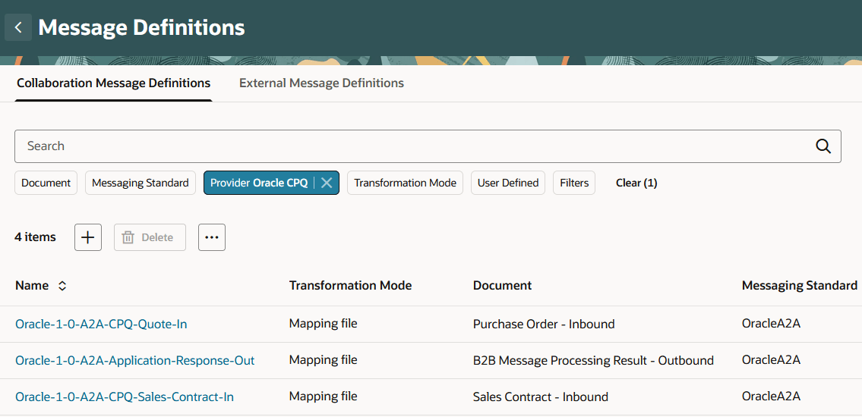Remove the Provider Oracle CPQ filter
The image size is (862, 417).
click(327, 183)
